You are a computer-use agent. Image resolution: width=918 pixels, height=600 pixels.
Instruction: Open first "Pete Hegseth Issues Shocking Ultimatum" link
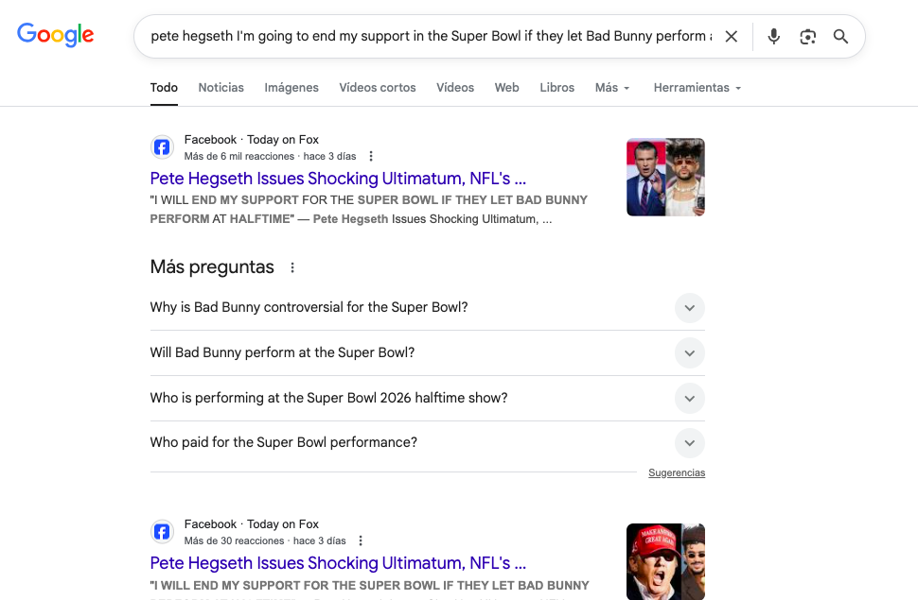click(x=338, y=179)
